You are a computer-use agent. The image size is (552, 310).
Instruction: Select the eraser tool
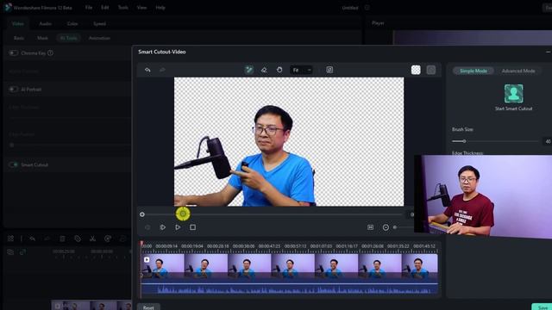coord(264,70)
